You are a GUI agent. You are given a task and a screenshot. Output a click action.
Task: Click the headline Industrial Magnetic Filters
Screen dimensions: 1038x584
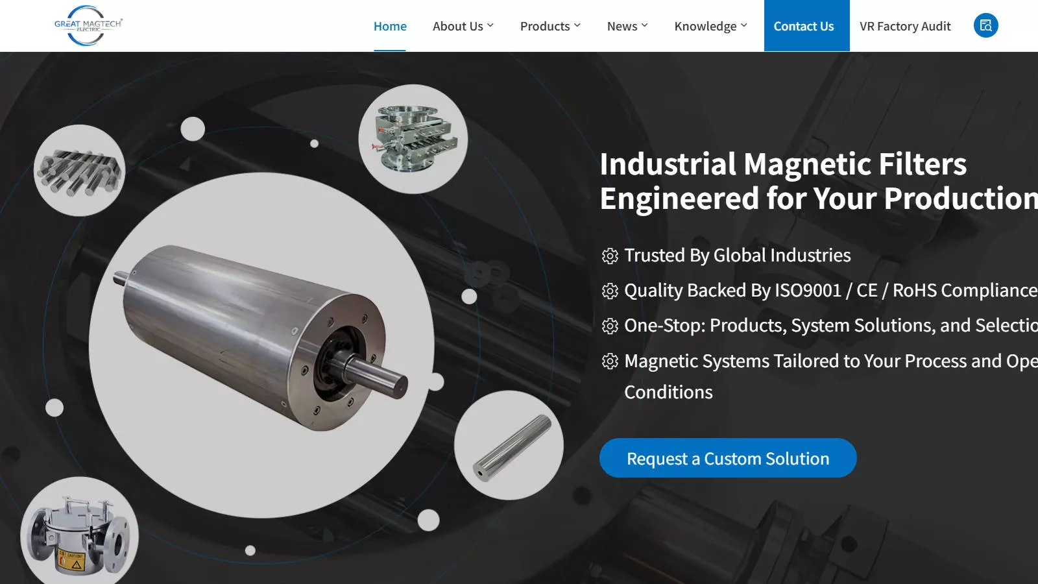pyautogui.click(x=783, y=164)
